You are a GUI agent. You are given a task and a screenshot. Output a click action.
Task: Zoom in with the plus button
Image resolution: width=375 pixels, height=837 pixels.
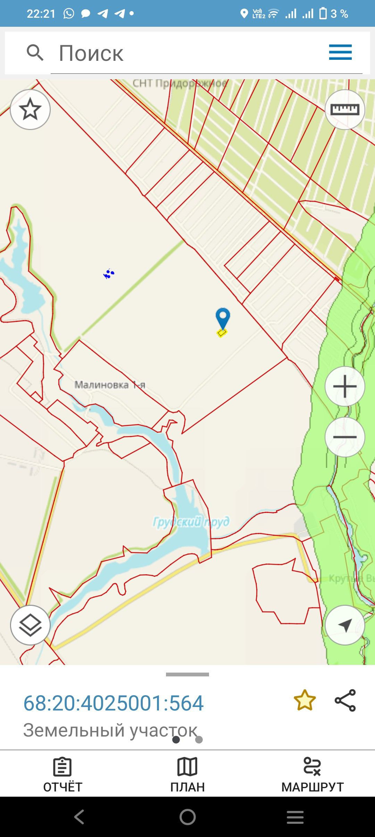pyautogui.click(x=345, y=386)
